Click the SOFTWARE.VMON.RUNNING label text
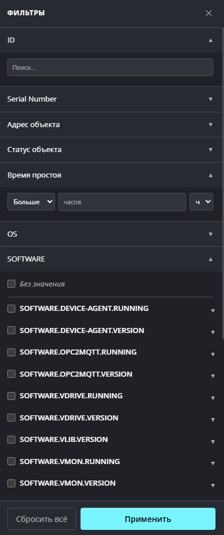Screen dimensions: 224x535 (x=70, y=461)
